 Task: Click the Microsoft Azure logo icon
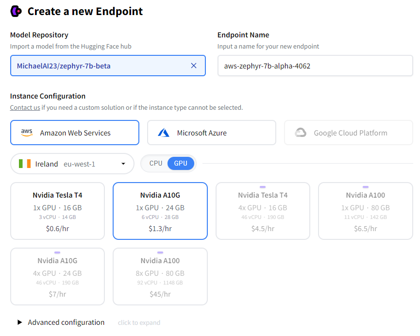click(x=164, y=133)
